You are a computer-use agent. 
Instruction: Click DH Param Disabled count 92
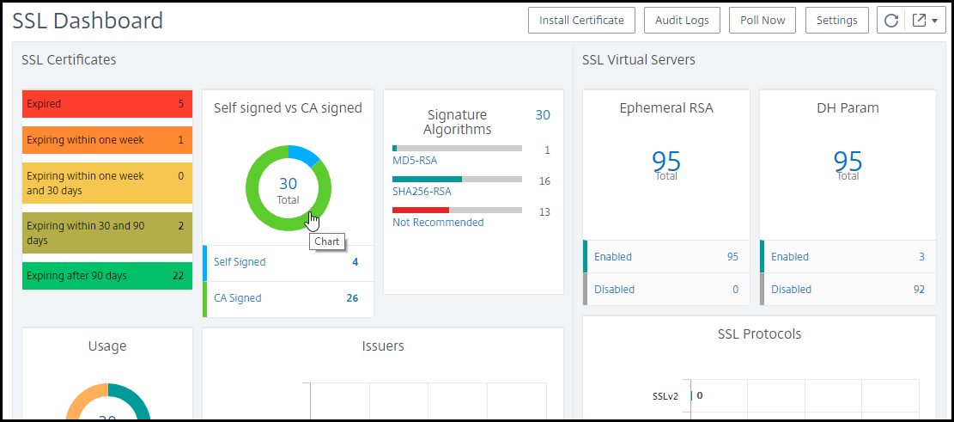pos(919,290)
